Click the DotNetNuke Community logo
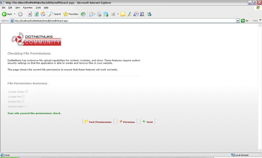Screen dimensions: 262x158 tap(36, 39)
